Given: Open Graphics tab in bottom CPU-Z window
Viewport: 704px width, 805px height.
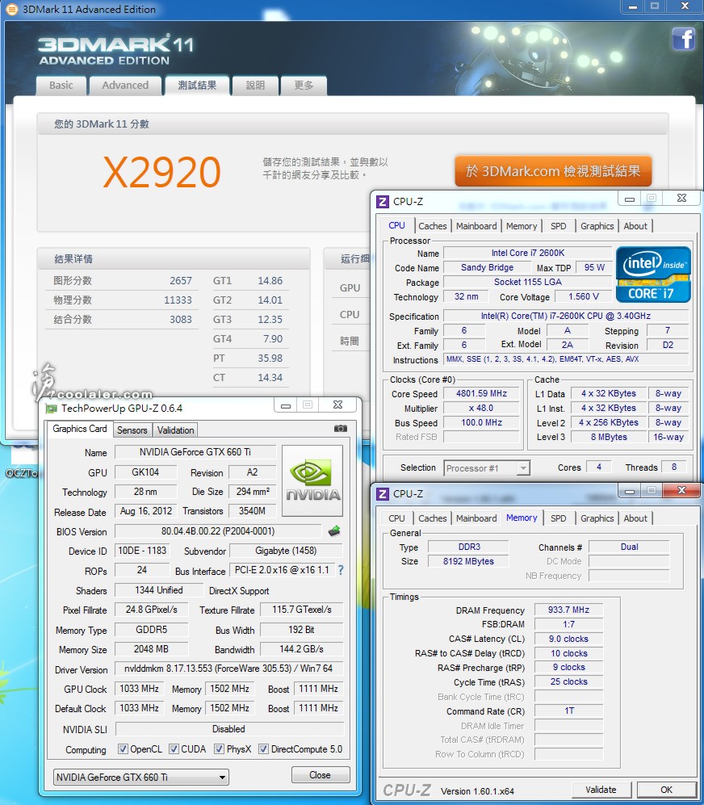Looking at the screenshot, I should [597, 518].
